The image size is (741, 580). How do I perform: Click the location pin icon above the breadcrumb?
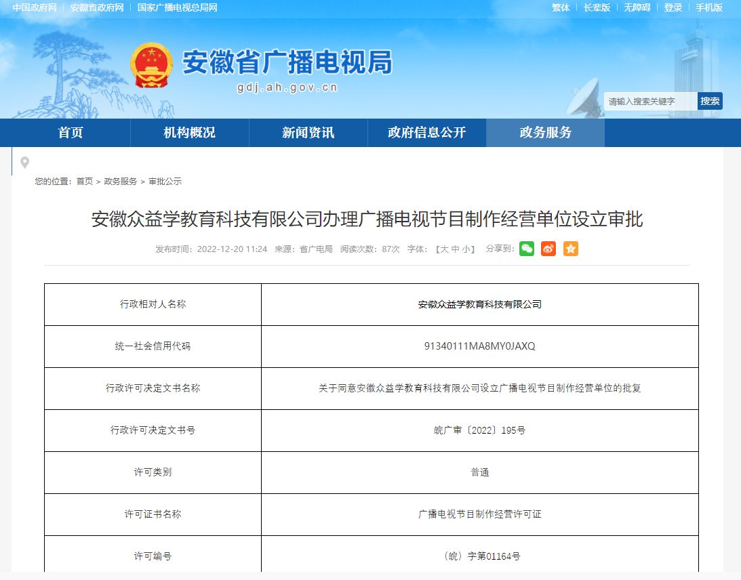[x=25, y=163]
